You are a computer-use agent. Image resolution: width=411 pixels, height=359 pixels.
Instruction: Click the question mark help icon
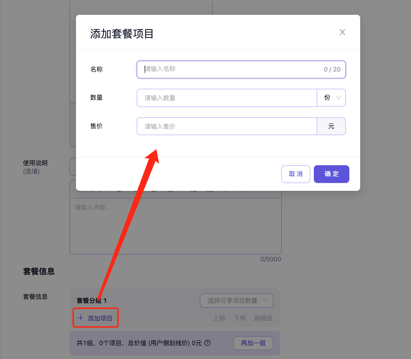[207, 343]
